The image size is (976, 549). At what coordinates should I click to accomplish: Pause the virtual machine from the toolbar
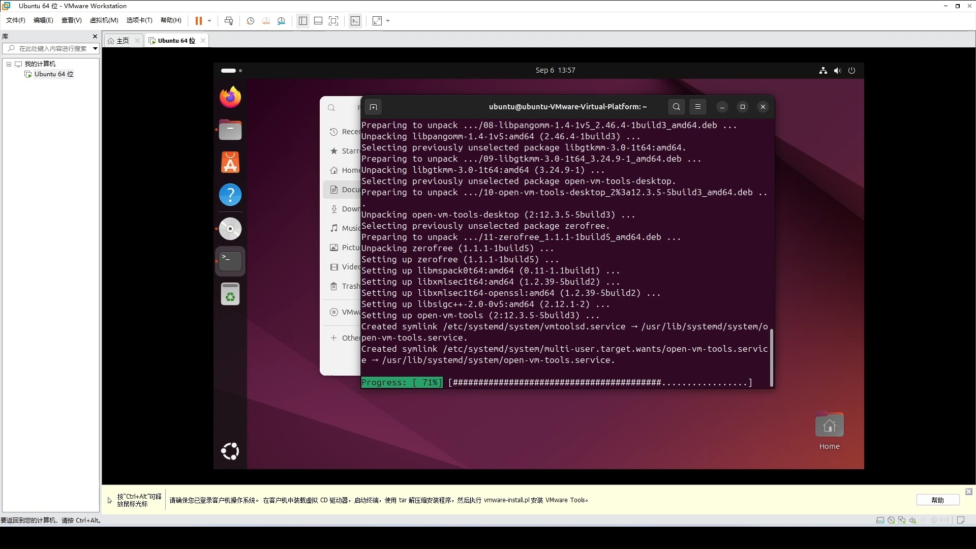point(199,21)
